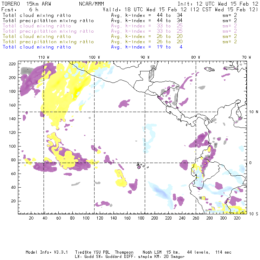Select the '240' label on the horizontal axis
Image resolution: width=260 pixels, height=260 pixels.
pos(182,218)
